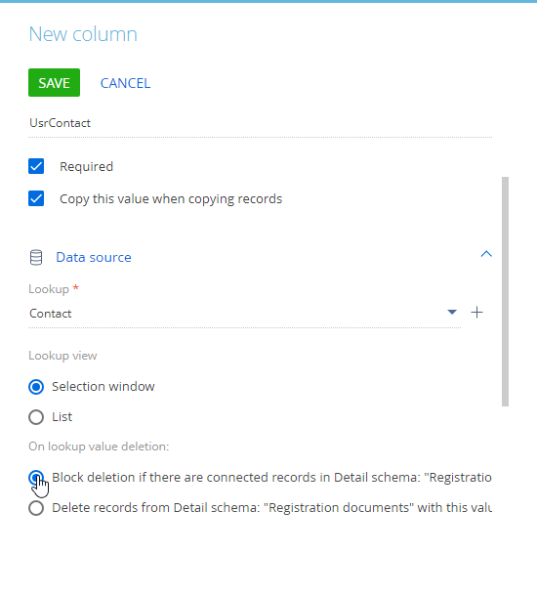537x596 pixels.
Task: Select Block deletion if connected records option
Action: [36, 478]
